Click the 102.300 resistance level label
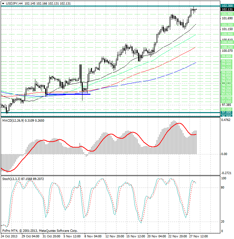This screenshot has height=239, width=234. click(x=227, y=6)
